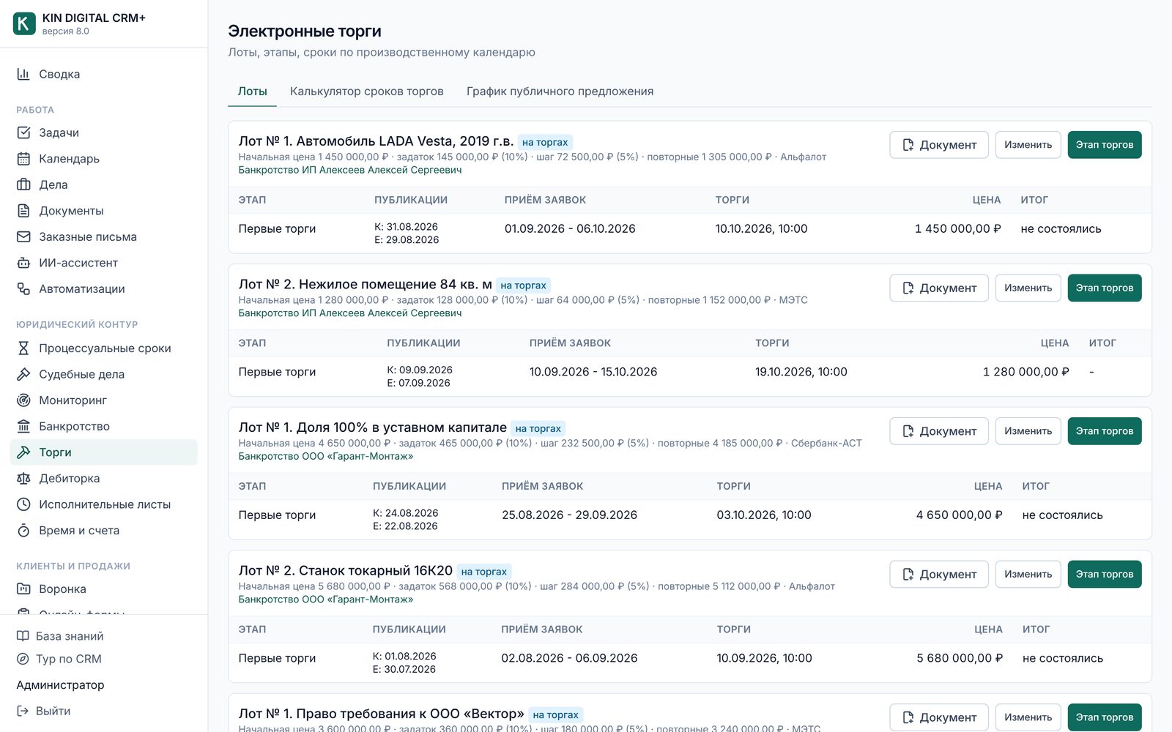The height and width of the screenshot is (732, 1172).
Task: Click Документ button for LADA Vesta lot
Action: tap(939, 145)
